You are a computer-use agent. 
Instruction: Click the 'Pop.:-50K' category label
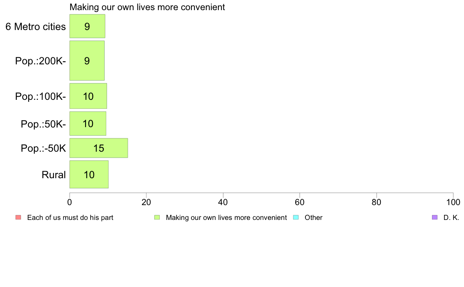pyautogui.click(x=43, y=148)
